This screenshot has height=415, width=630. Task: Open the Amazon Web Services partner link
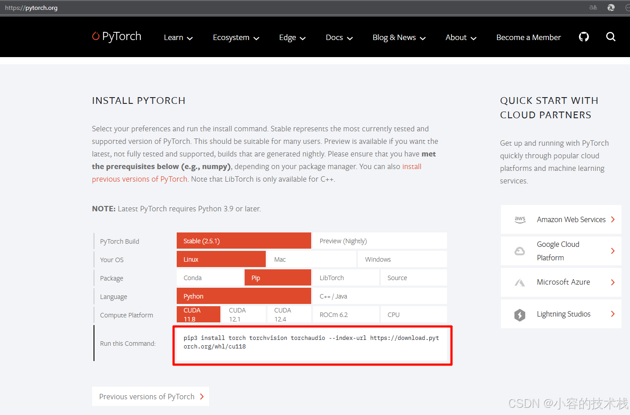tap(561, 219)
